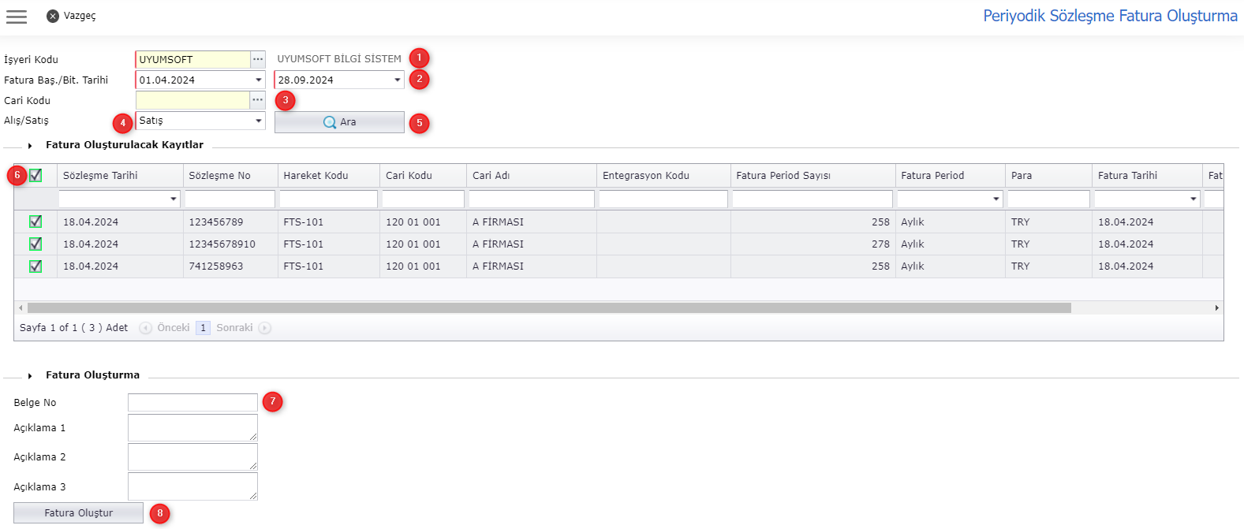
Task: Uncheck row with contract 741258963
Action: 35,266
